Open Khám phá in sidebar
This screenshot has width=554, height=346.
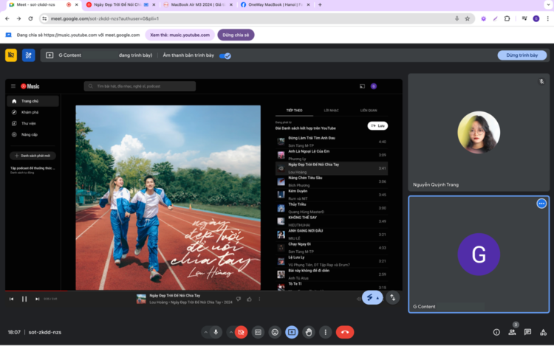33,112
